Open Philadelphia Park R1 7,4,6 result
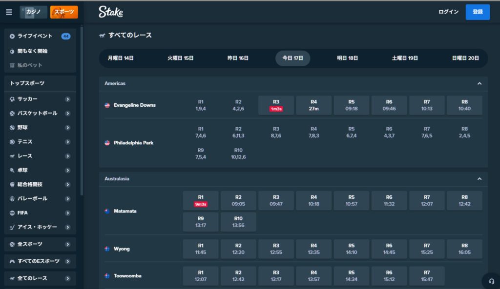 201,132
